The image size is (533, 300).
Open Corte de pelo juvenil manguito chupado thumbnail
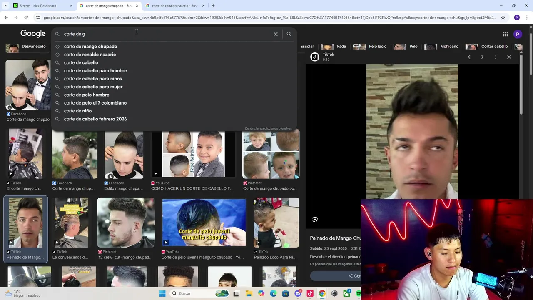pyautogui.click(x=204, y=222)
